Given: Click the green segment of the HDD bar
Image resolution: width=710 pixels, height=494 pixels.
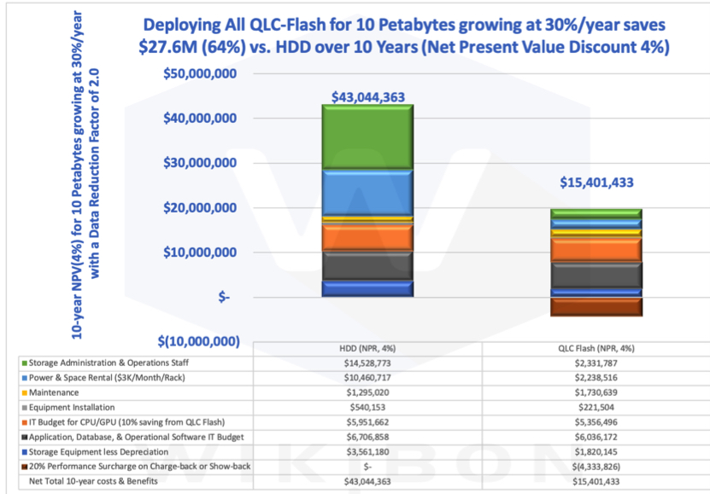Looking at the screenshot, I should point(367,137).
